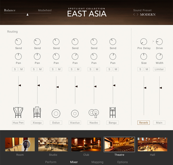The height and width of the screenshot is (165, 173).
Task: Select the Xiaoluo gong icon
Action: pos(75,114)
